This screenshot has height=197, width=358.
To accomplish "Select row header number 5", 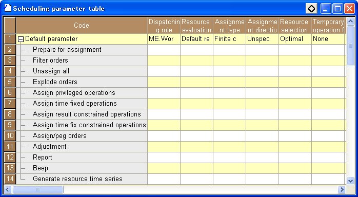I will coord(10,82).
